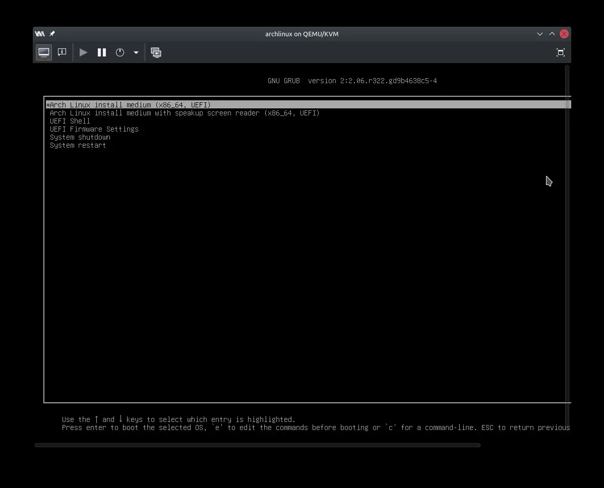Click the horizontal scrollbar below the console
This screenshot has height=488, width=604.
(x=257, y=445)
